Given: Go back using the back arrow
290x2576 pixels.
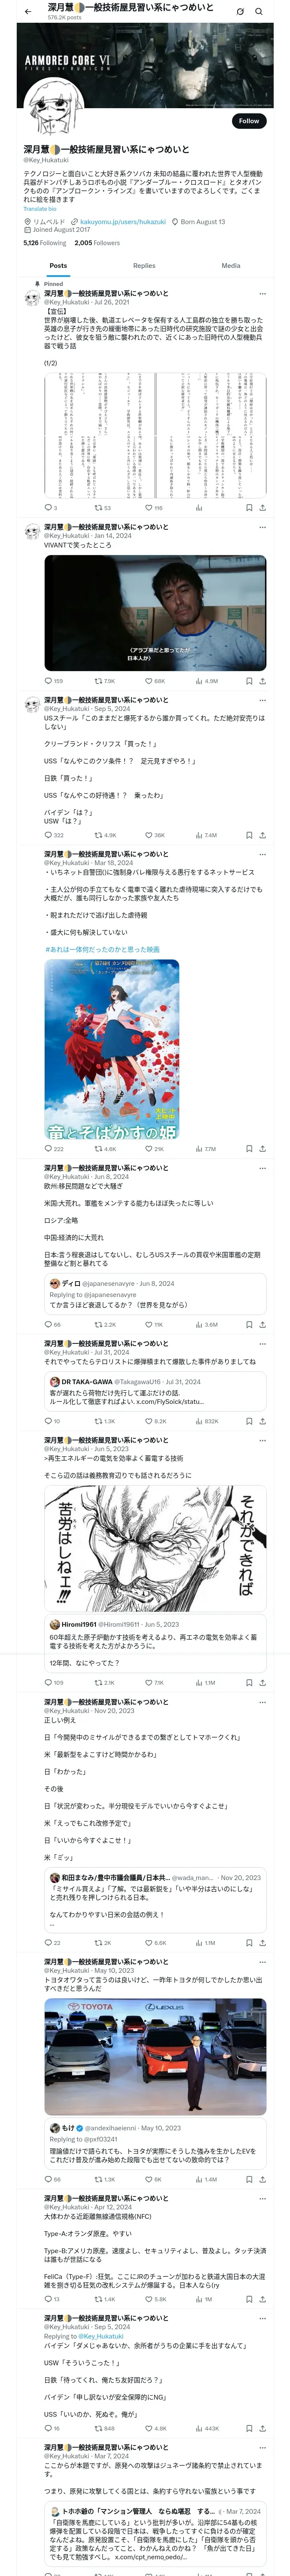Looking at the screenshot, I should 28,12.
